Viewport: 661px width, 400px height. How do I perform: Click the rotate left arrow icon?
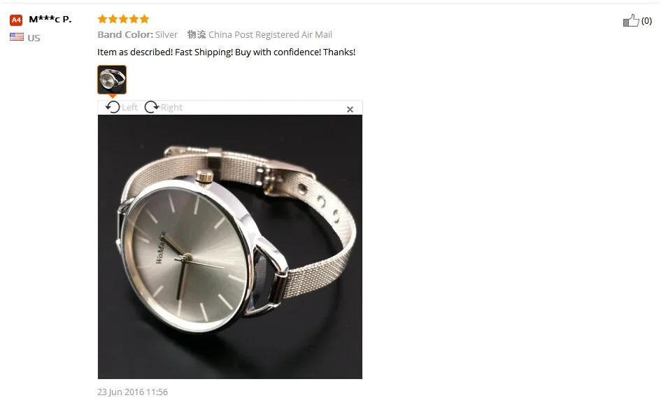[x=113, y=107]
